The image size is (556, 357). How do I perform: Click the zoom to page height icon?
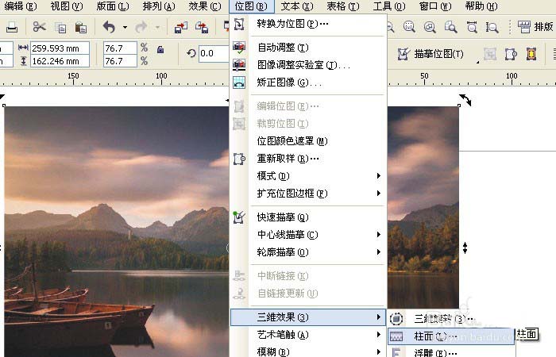point(492,27)
